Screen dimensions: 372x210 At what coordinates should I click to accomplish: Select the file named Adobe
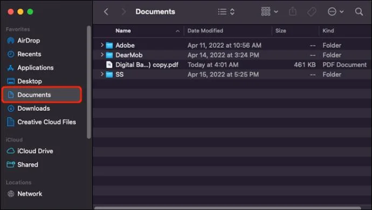point(125,45)
